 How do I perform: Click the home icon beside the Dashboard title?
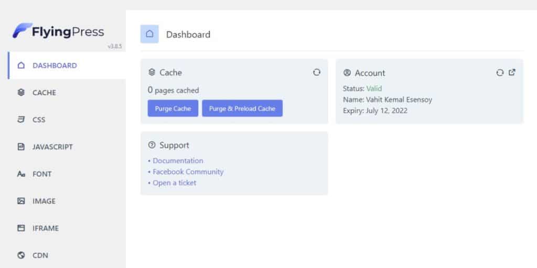pos(149,34)
